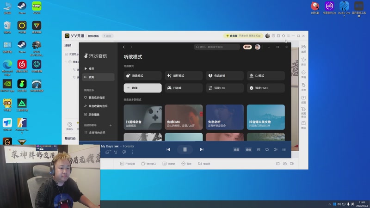Screen dimensions: 370x208
Task: Click the volume speaker icon in player bar
Action: pyautogui.click(x=275, y=149)
